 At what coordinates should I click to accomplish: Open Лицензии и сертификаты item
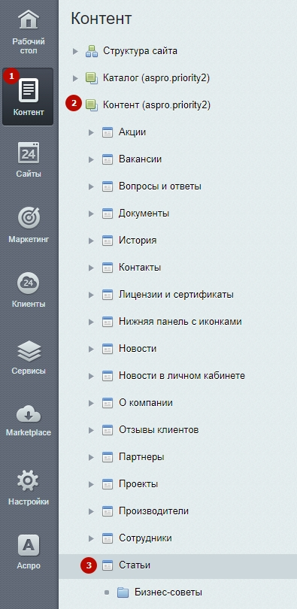(176, 295)
